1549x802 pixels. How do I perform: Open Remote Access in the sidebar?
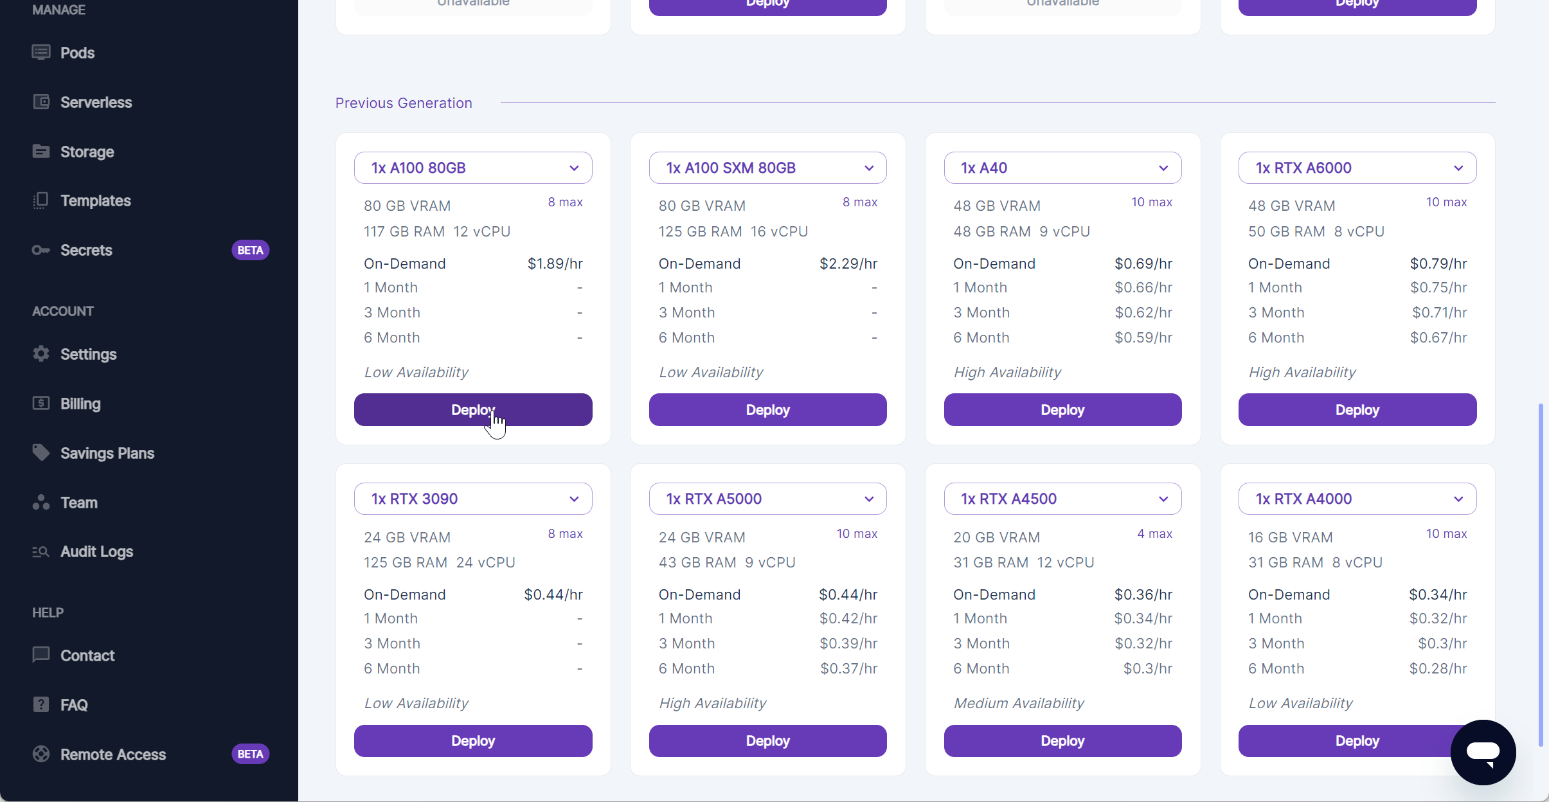tap(113, 754)
